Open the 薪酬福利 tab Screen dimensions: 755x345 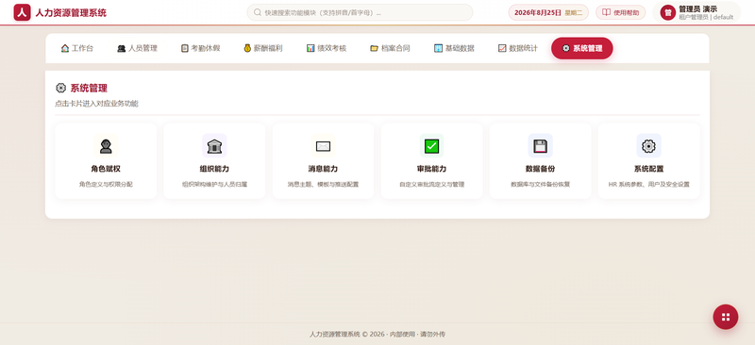[x=263, y=48]
